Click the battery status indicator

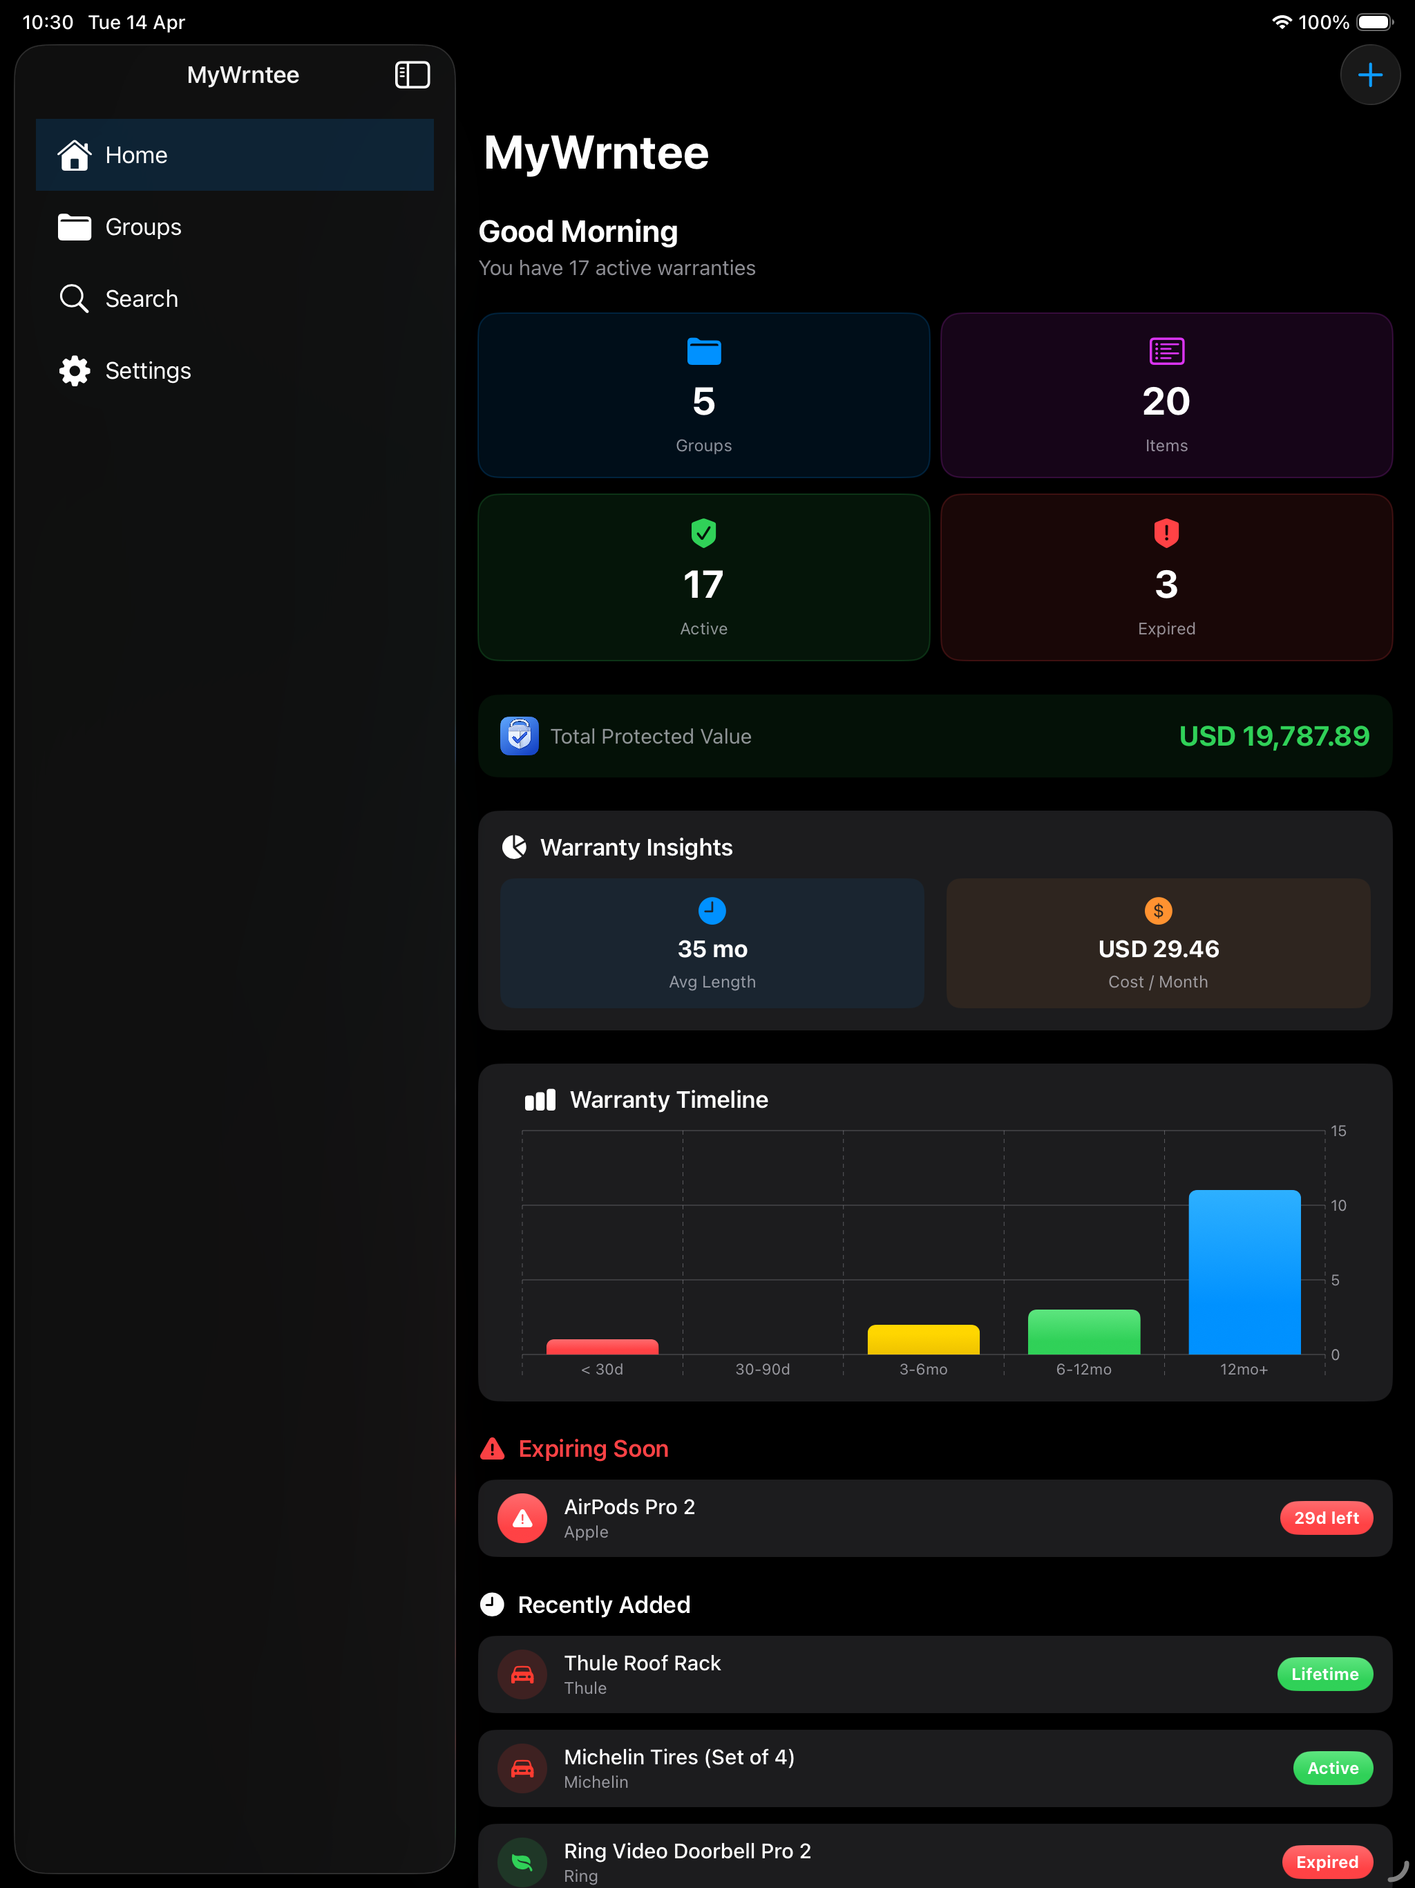[1374, 22]
